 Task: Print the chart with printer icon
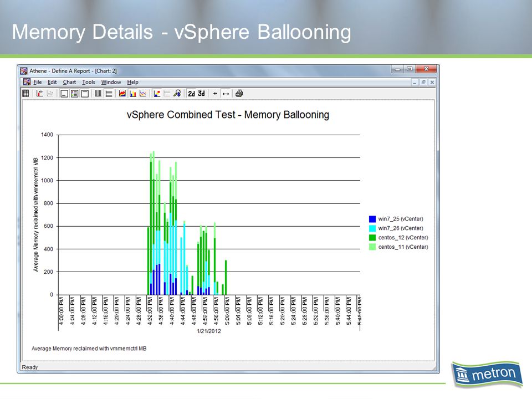coord(239,93)
